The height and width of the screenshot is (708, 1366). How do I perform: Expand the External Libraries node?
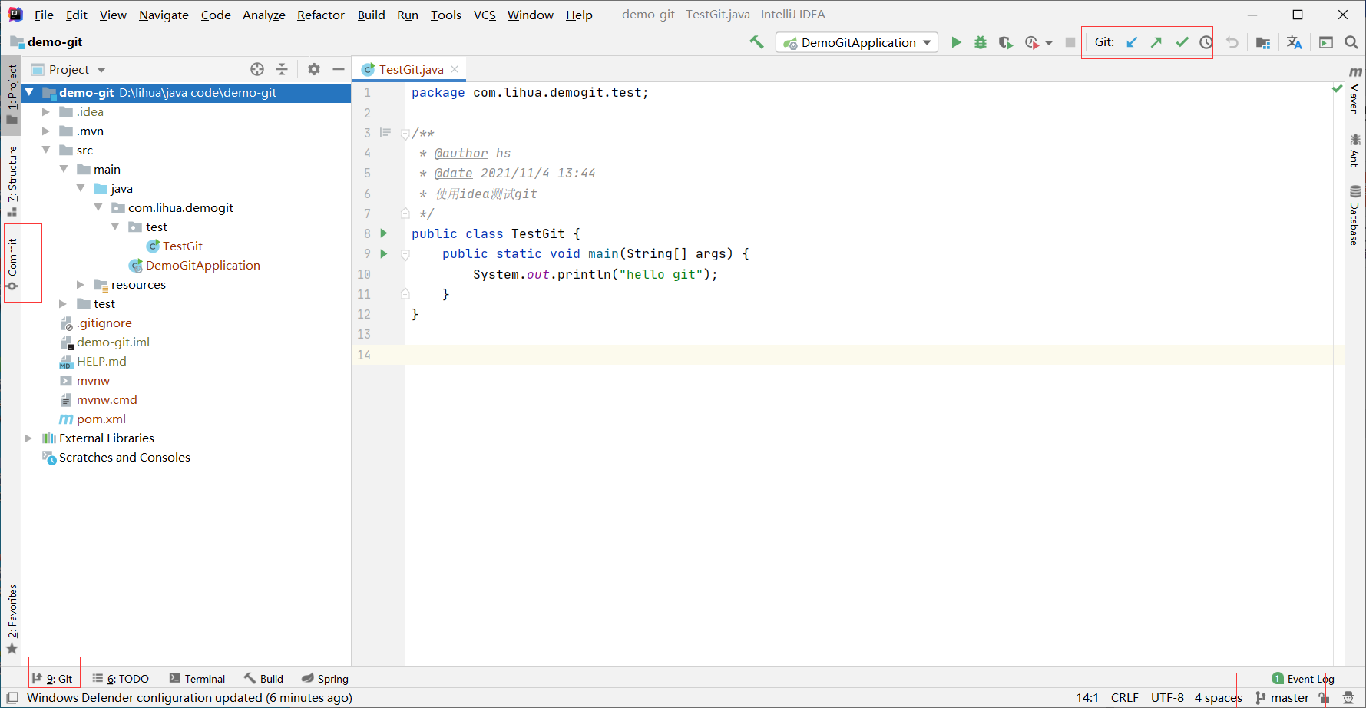[x=28, y=438]
